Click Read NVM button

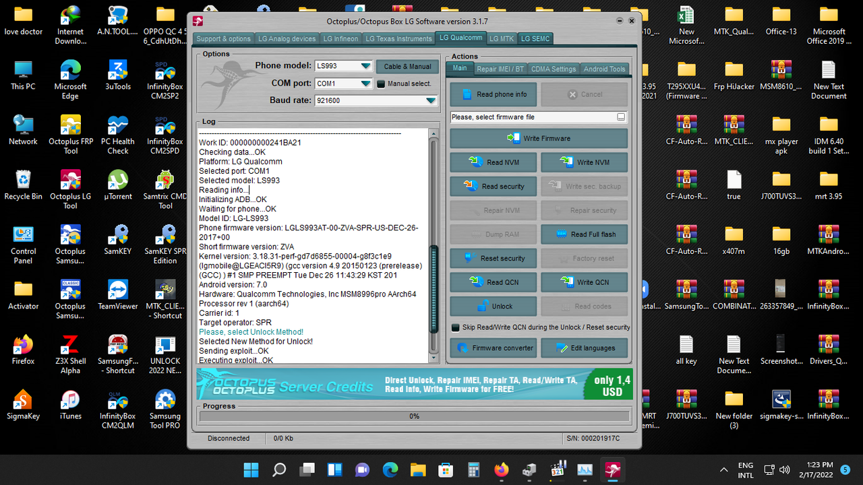click(x=494, y=162)
